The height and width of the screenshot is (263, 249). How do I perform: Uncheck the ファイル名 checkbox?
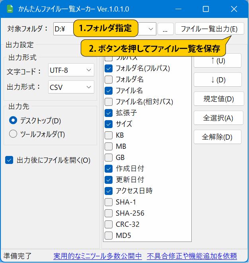pos(109,91)
